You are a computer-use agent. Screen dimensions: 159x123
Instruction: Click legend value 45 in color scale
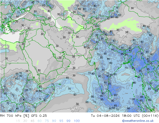[x=32, y=121]
